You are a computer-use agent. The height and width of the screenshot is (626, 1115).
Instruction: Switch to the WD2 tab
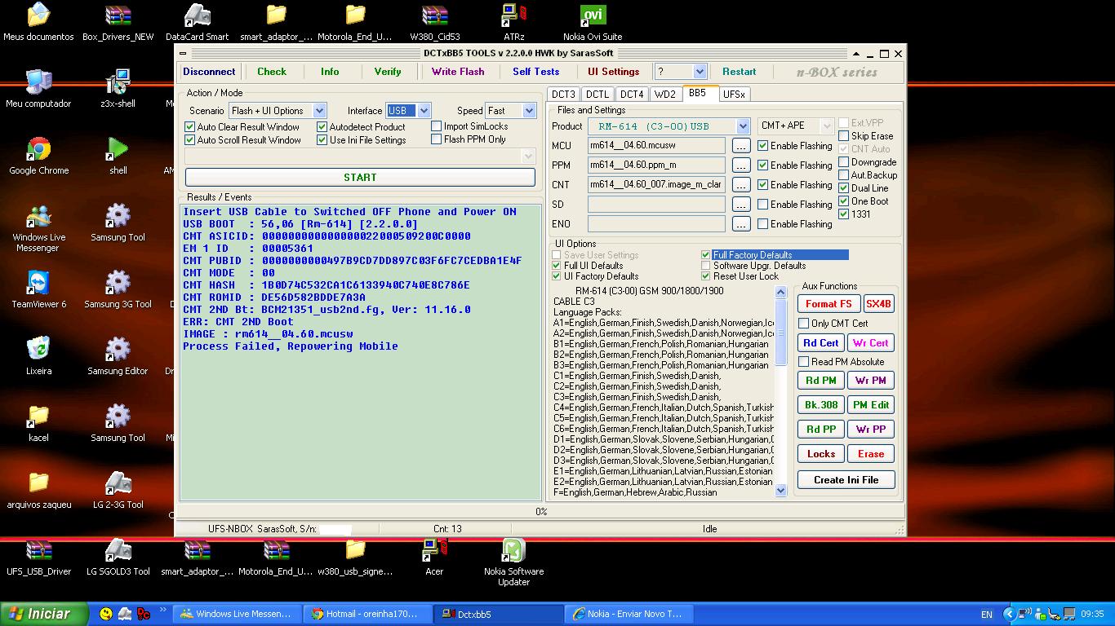665,94
